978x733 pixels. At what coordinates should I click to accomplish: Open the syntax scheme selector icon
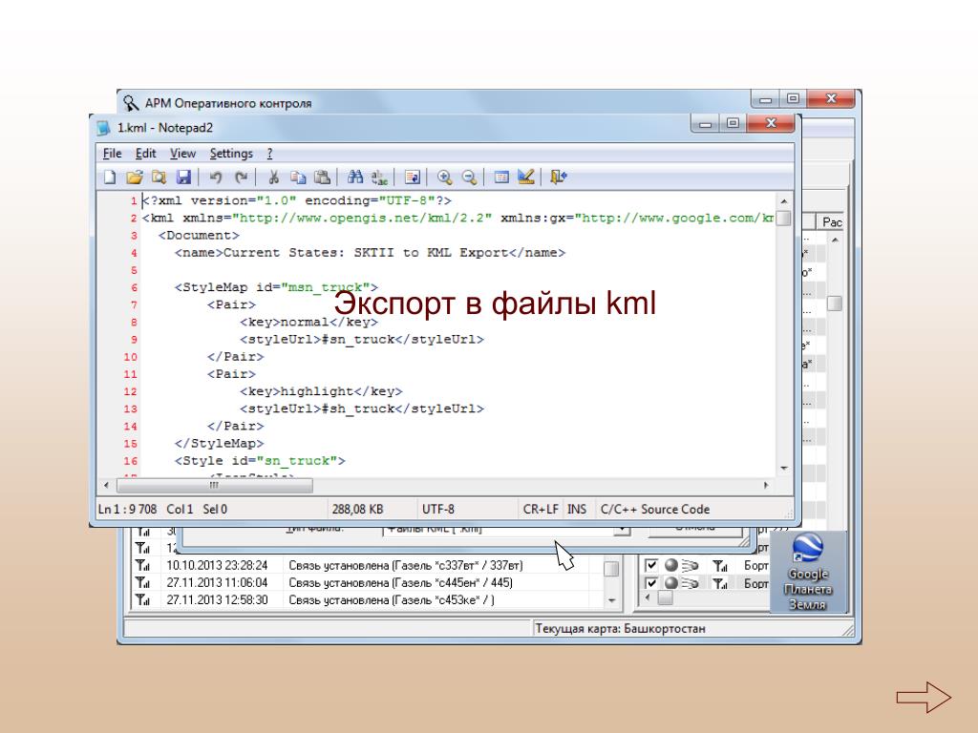[501, 178]
